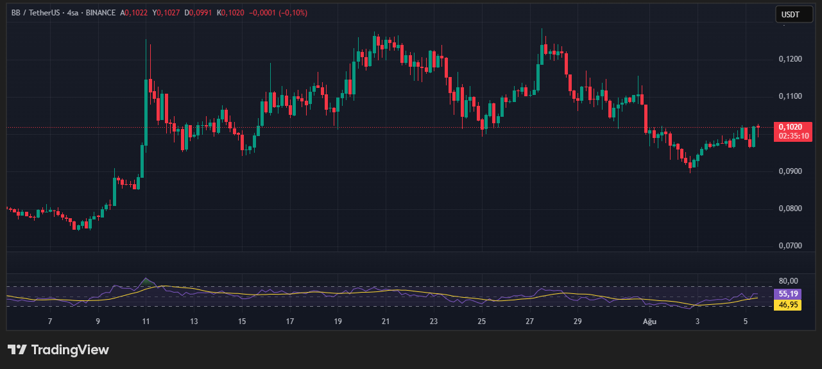Click date 11 on the time axis
Screen dimensions: 822x369
pyautogui.click(x=146, y=321)
